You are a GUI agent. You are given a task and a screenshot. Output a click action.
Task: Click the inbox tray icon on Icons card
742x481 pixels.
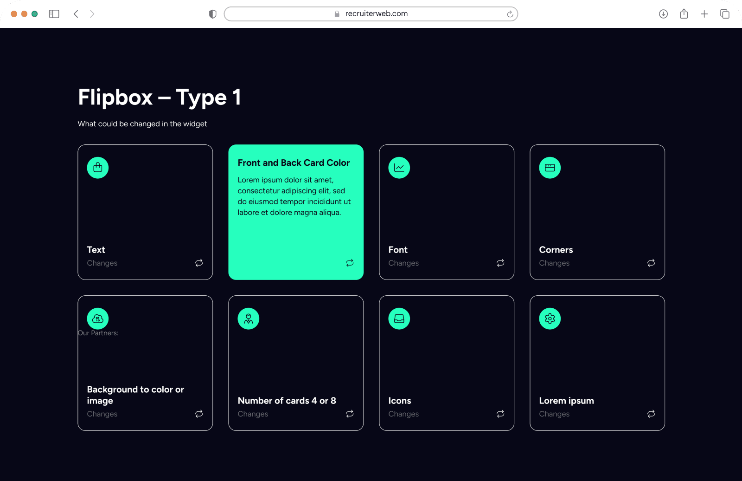coord(399,318)
